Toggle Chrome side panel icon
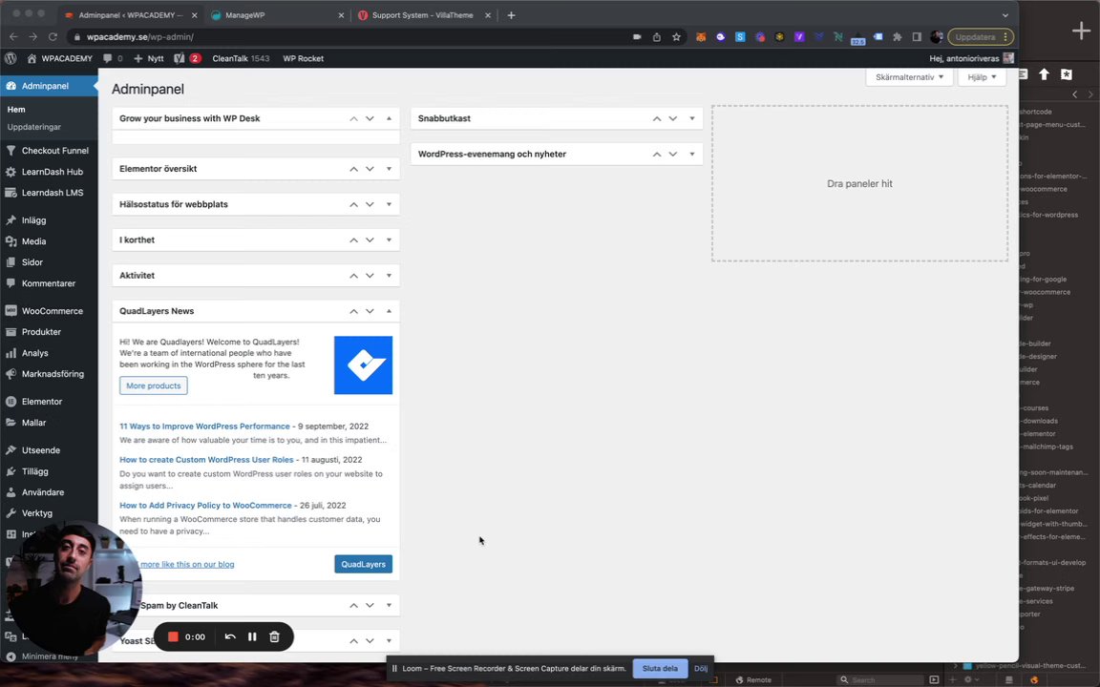The width and height of the screenshot is (1100, 687). pyautogui.click(x=917, y=36)
